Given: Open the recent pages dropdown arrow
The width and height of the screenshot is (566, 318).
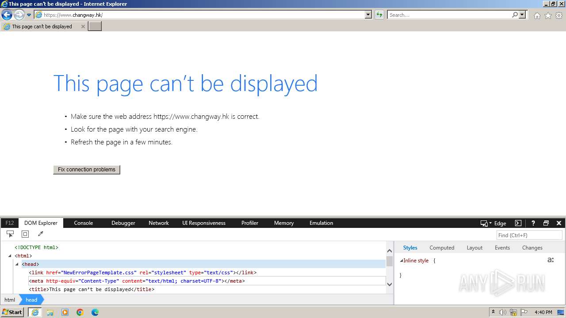Looking at the screenshot, I should (x=29, y=15).
